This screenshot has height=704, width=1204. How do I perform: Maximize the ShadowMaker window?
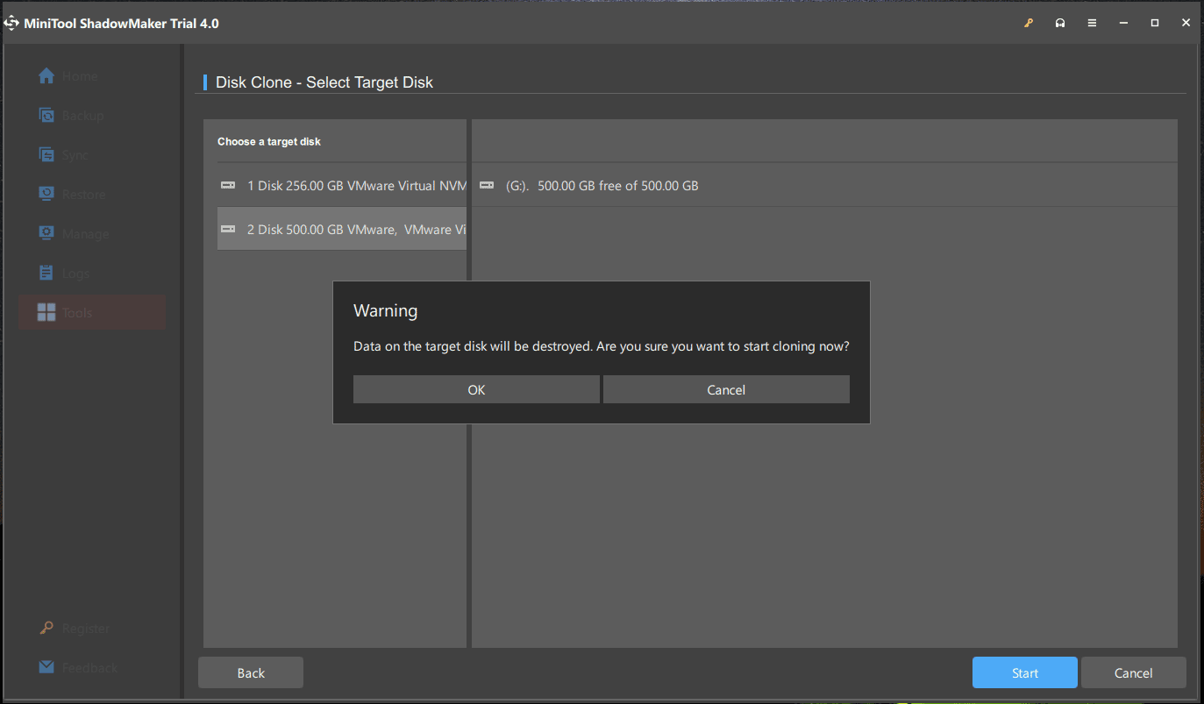tap(1155, 23)
